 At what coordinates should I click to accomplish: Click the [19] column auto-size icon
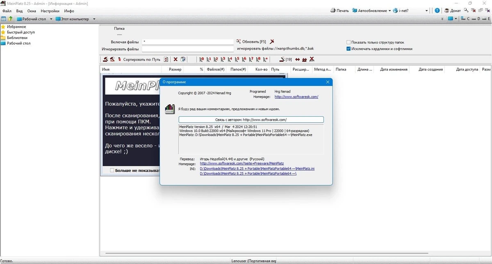tap(286, 59)
